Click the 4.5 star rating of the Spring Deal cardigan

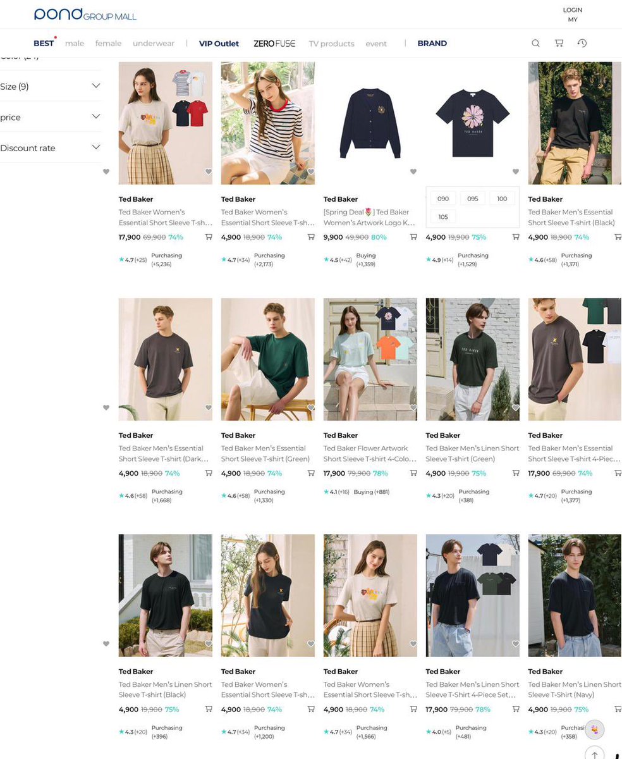pos(338,260)
